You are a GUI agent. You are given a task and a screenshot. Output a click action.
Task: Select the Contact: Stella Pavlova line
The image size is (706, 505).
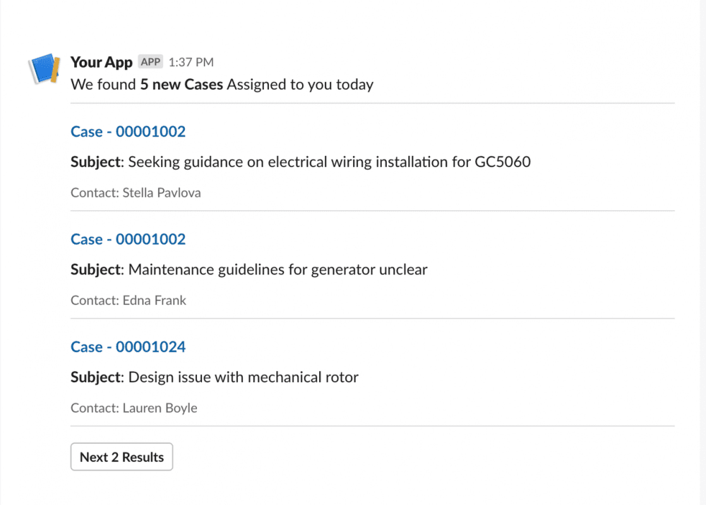[x=136, y=193]
